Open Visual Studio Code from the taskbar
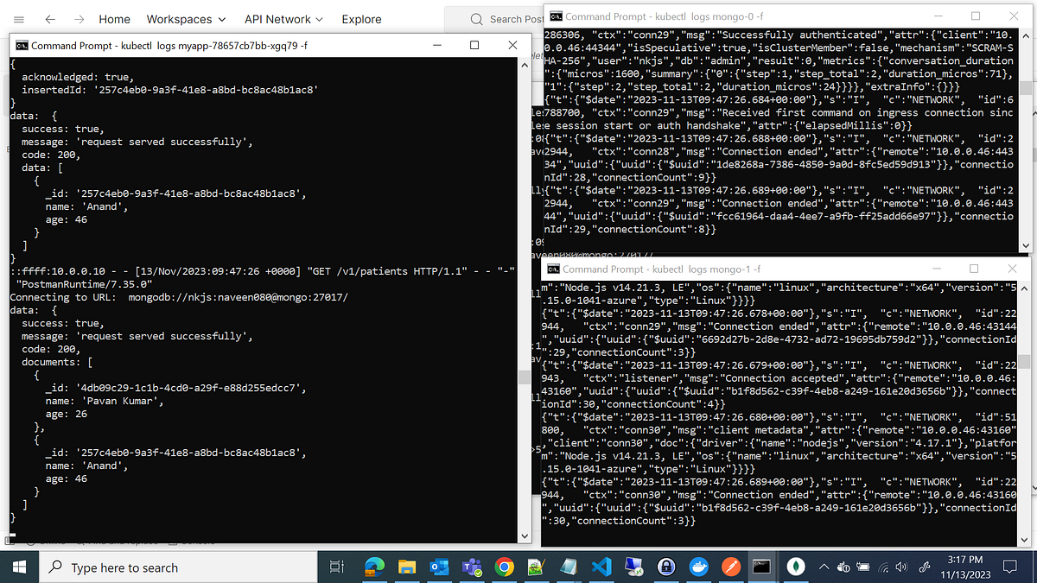This screenshot has height=583, width=1037. coord(600,567)
